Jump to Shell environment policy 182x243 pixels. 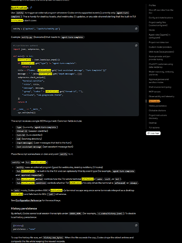click(x=160, y=87)
